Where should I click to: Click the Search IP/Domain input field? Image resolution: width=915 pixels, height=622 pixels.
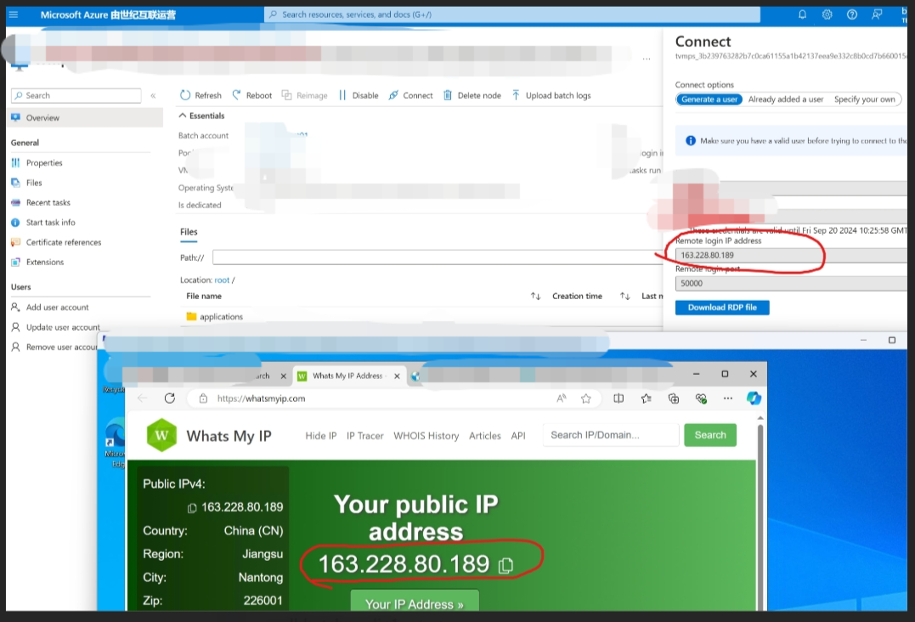(610, 435)
